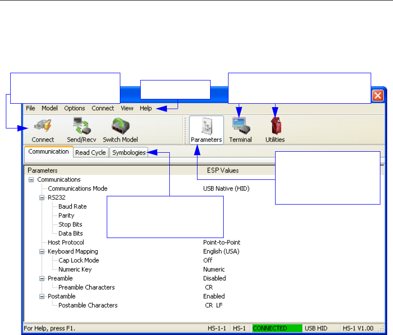393x335 pixels.
Task: Open the View menu
Action: (x=127, y=108)
